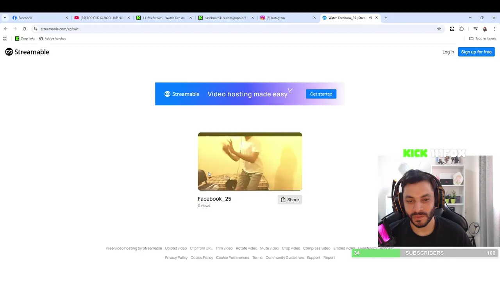Open the tab search dropdown arrow
Screen dimensions: 500x281
coord(5,18)
